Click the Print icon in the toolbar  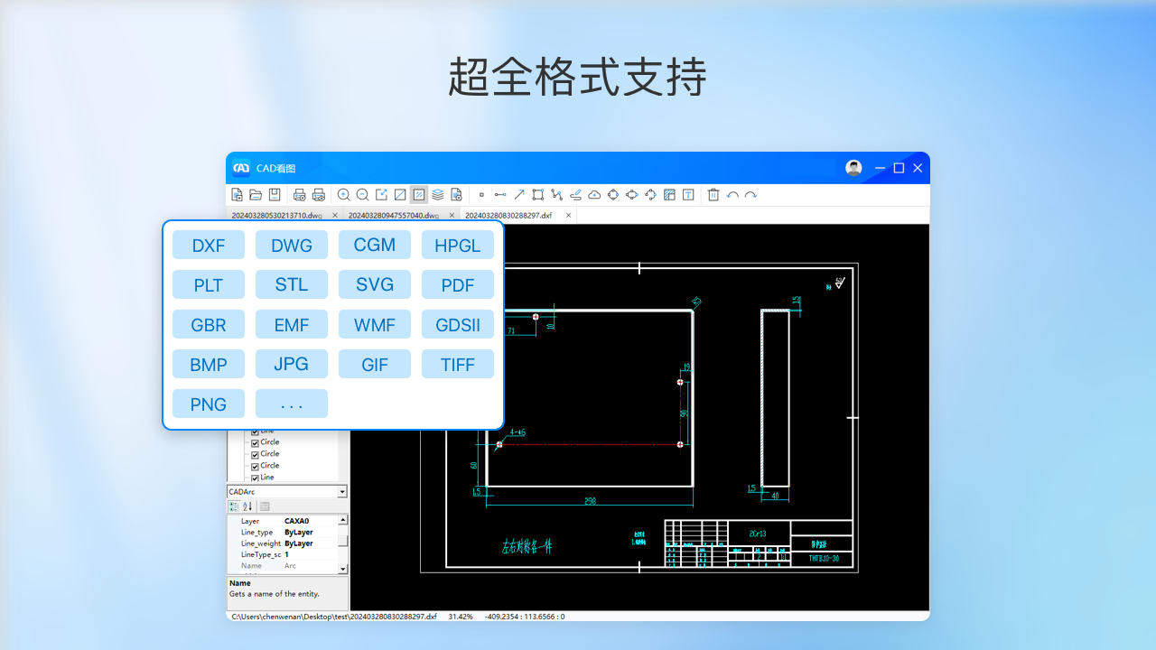(x=299, y=194)
